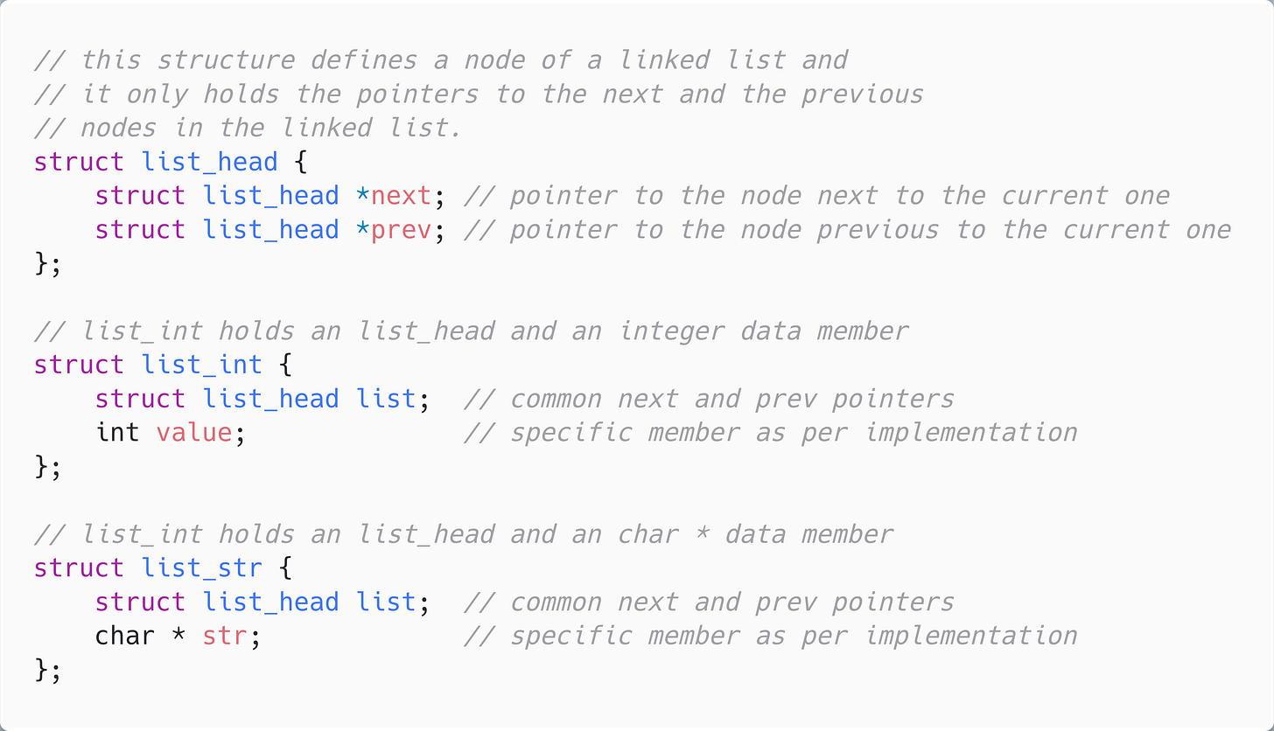1274x731 pixels.
Task: Click the 'int' type keyword
Action: 117,433
